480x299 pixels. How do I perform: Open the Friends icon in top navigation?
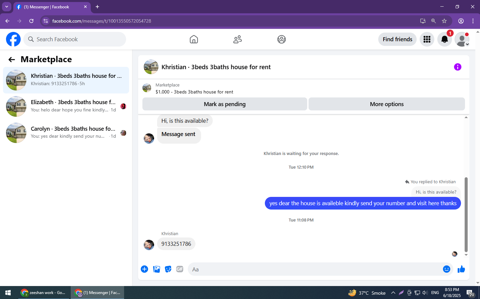pyautogui.click(x=237, y=39)
